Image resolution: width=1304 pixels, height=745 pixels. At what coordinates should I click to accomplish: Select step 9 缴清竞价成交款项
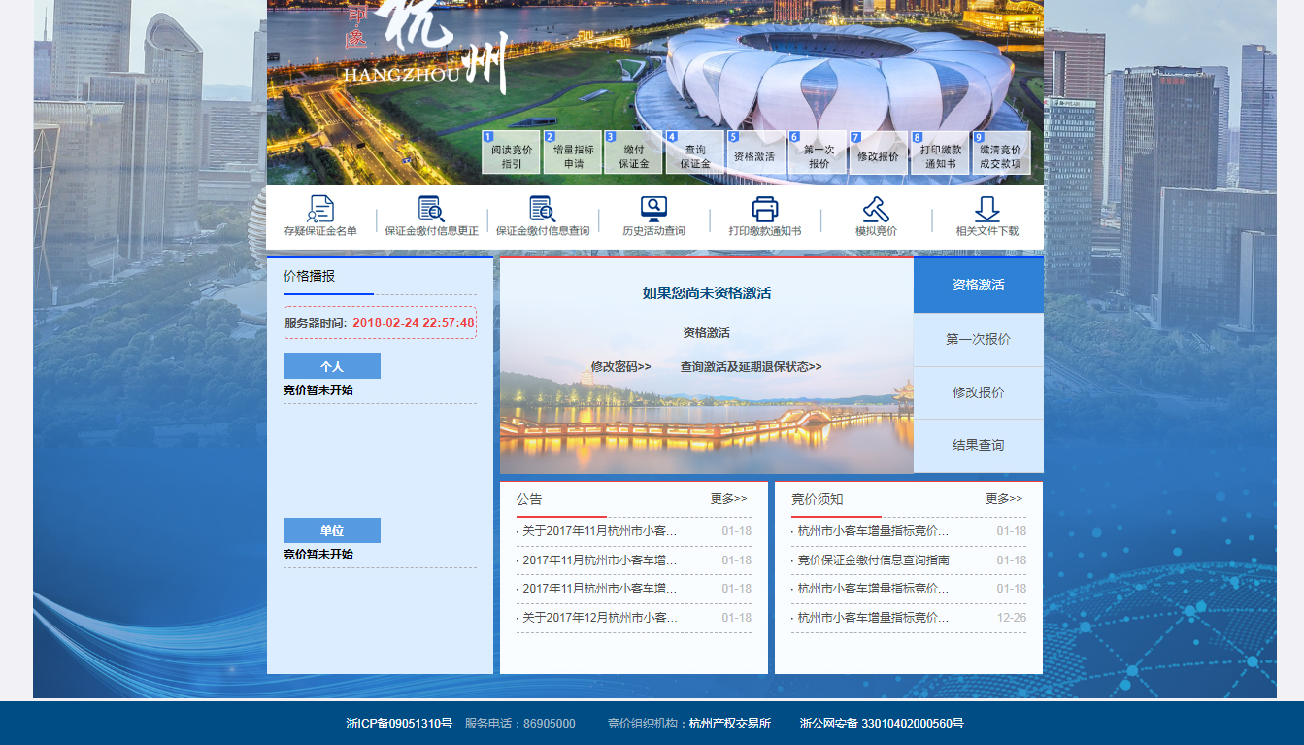(x=1001, y=153)
